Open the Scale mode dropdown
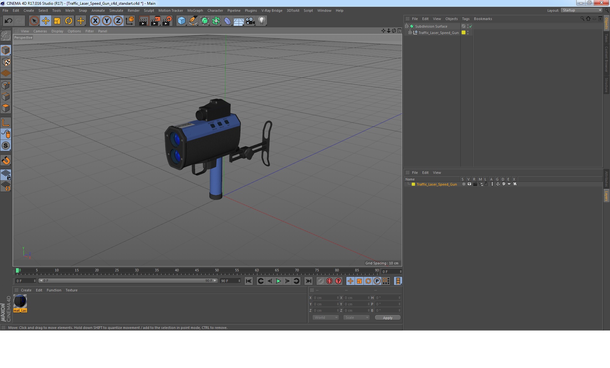610x368 pixels. point(356,317)
